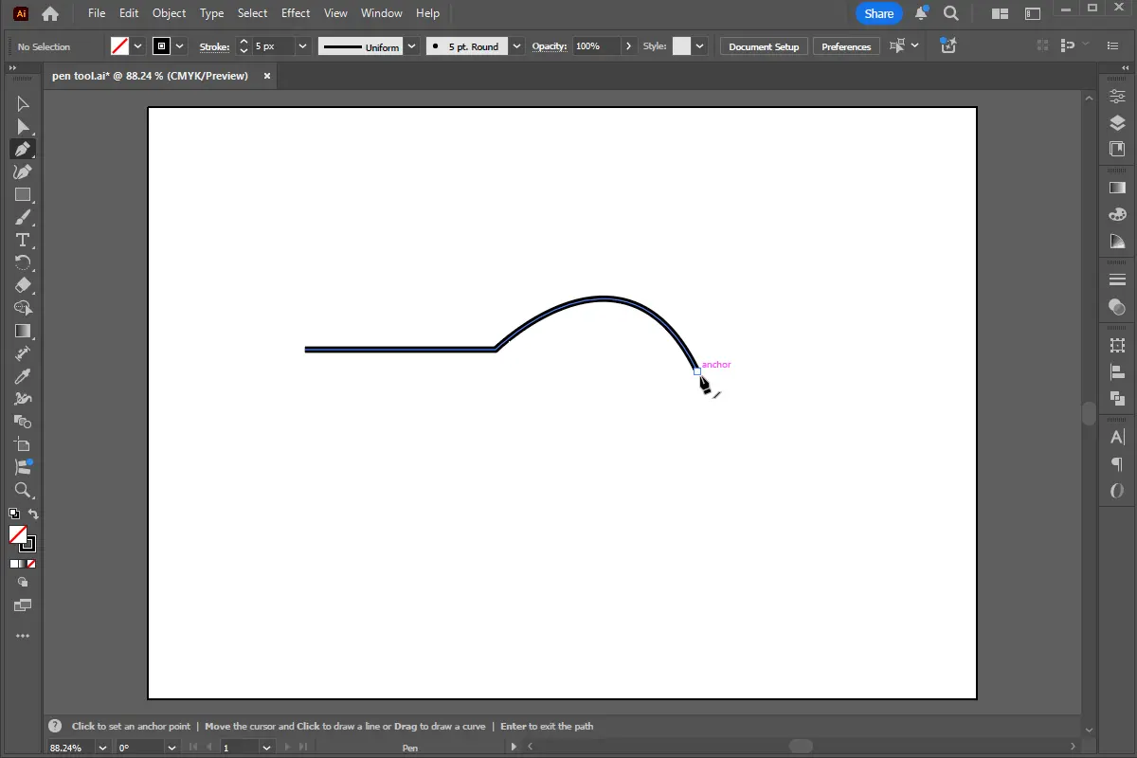Activate the Curvature tool
This screenshot has width=1137, height=758.
[x=23, y=171]
